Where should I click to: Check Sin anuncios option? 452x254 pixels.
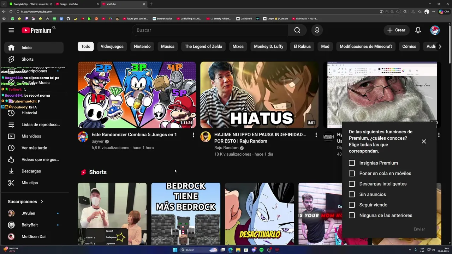(352, 194)
